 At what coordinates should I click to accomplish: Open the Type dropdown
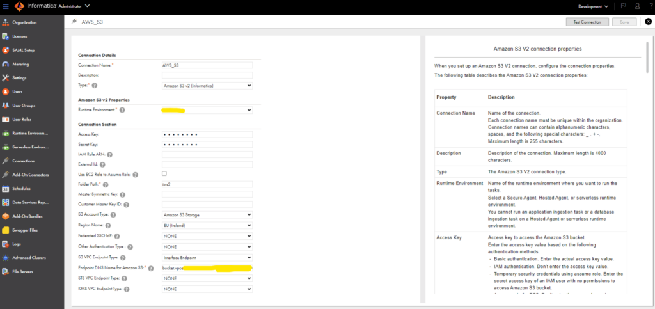click(x=207, y=85)
